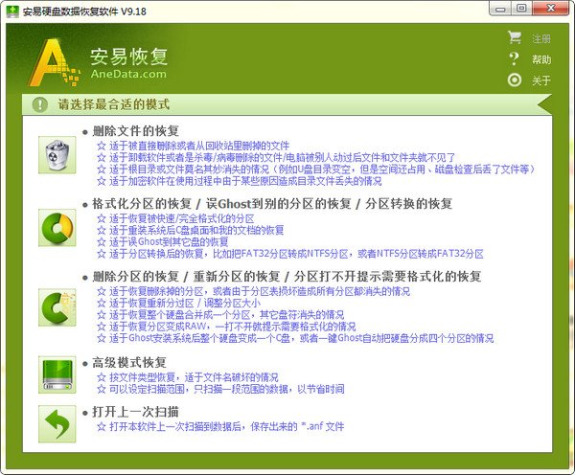Open the 注册 register link
The width and height of the screenshot is (575, 475).
541,38
